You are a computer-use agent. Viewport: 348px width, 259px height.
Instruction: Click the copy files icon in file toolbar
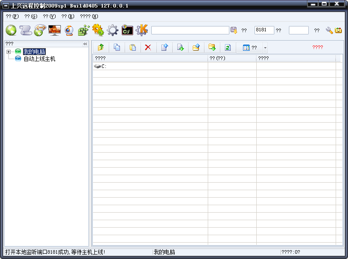[117, 48]
